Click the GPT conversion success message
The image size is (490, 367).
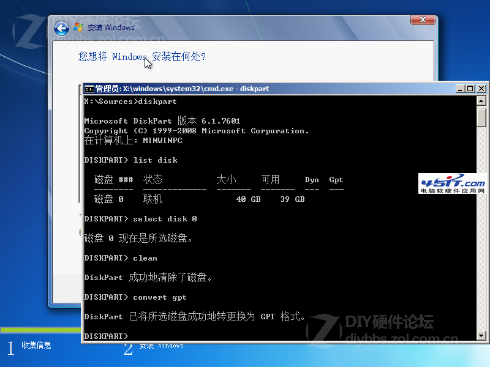pyautogui.click(x=194, y=316)
